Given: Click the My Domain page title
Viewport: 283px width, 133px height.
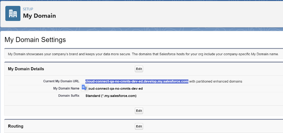Looking at the screenshot, I should pyautogui.click(x=39, y=16).
